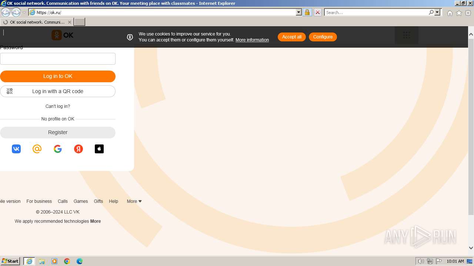Sign in with Yandex icon

coord(79,149)
